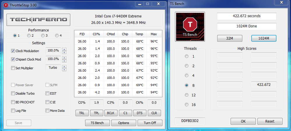
Task: Check the Disable Turbo option
Action: click(13, 93)
